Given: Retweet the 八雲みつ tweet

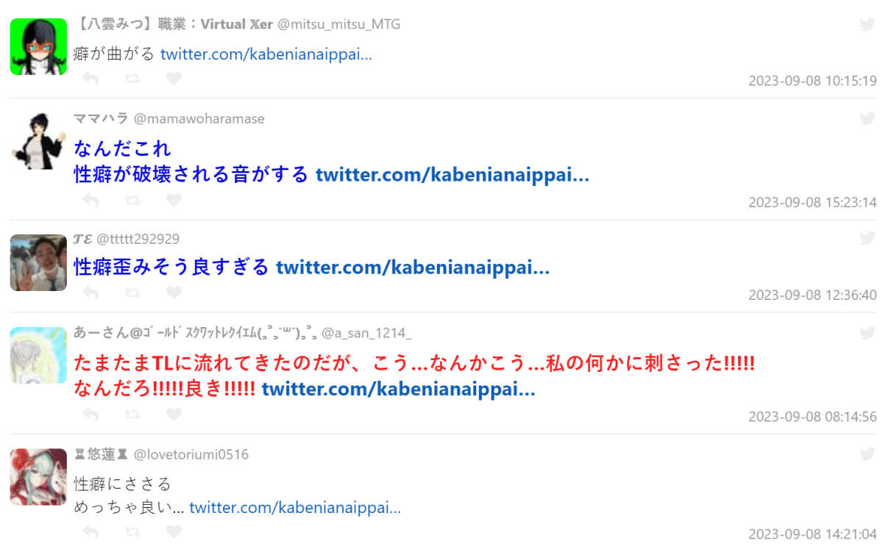Looking at the screenshot, I should pos(132,79).
